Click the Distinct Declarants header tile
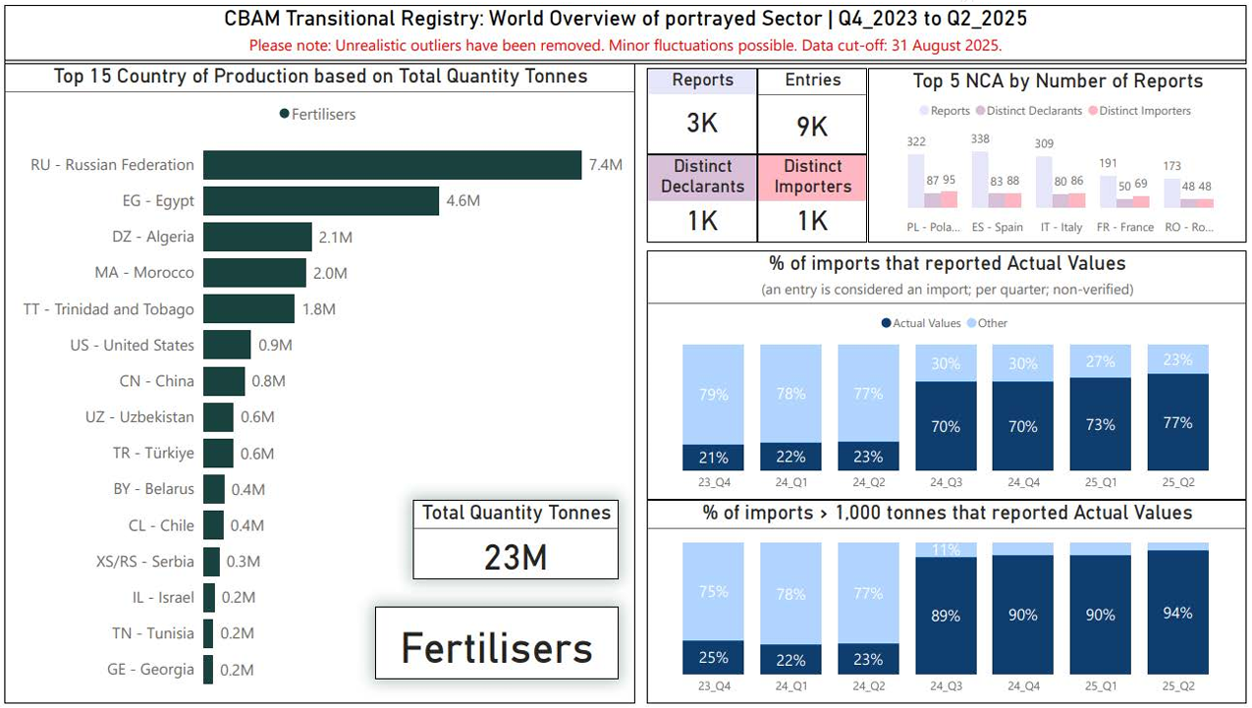The width and height of the screenshot is (1252, 708). pyautogui.click(x=702, y=178)
